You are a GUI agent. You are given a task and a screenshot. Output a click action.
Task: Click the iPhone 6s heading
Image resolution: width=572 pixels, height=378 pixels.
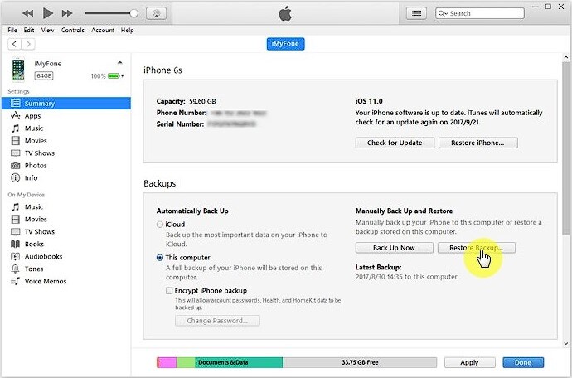(162, 70)
